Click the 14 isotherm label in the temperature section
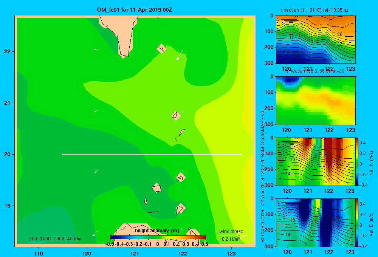The image size is (378, 257). coord(287,52)
